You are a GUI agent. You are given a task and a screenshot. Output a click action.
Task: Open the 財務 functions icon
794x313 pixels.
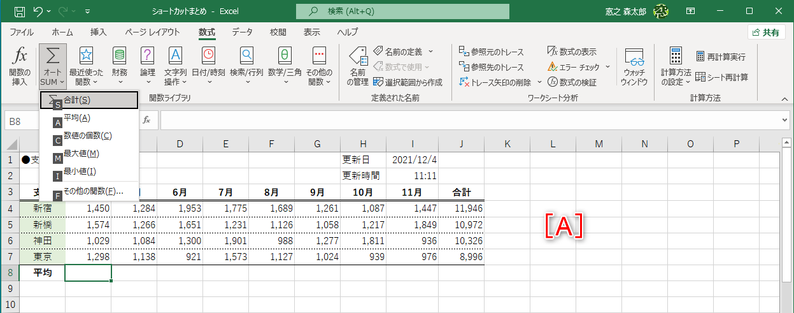point(119,55)
